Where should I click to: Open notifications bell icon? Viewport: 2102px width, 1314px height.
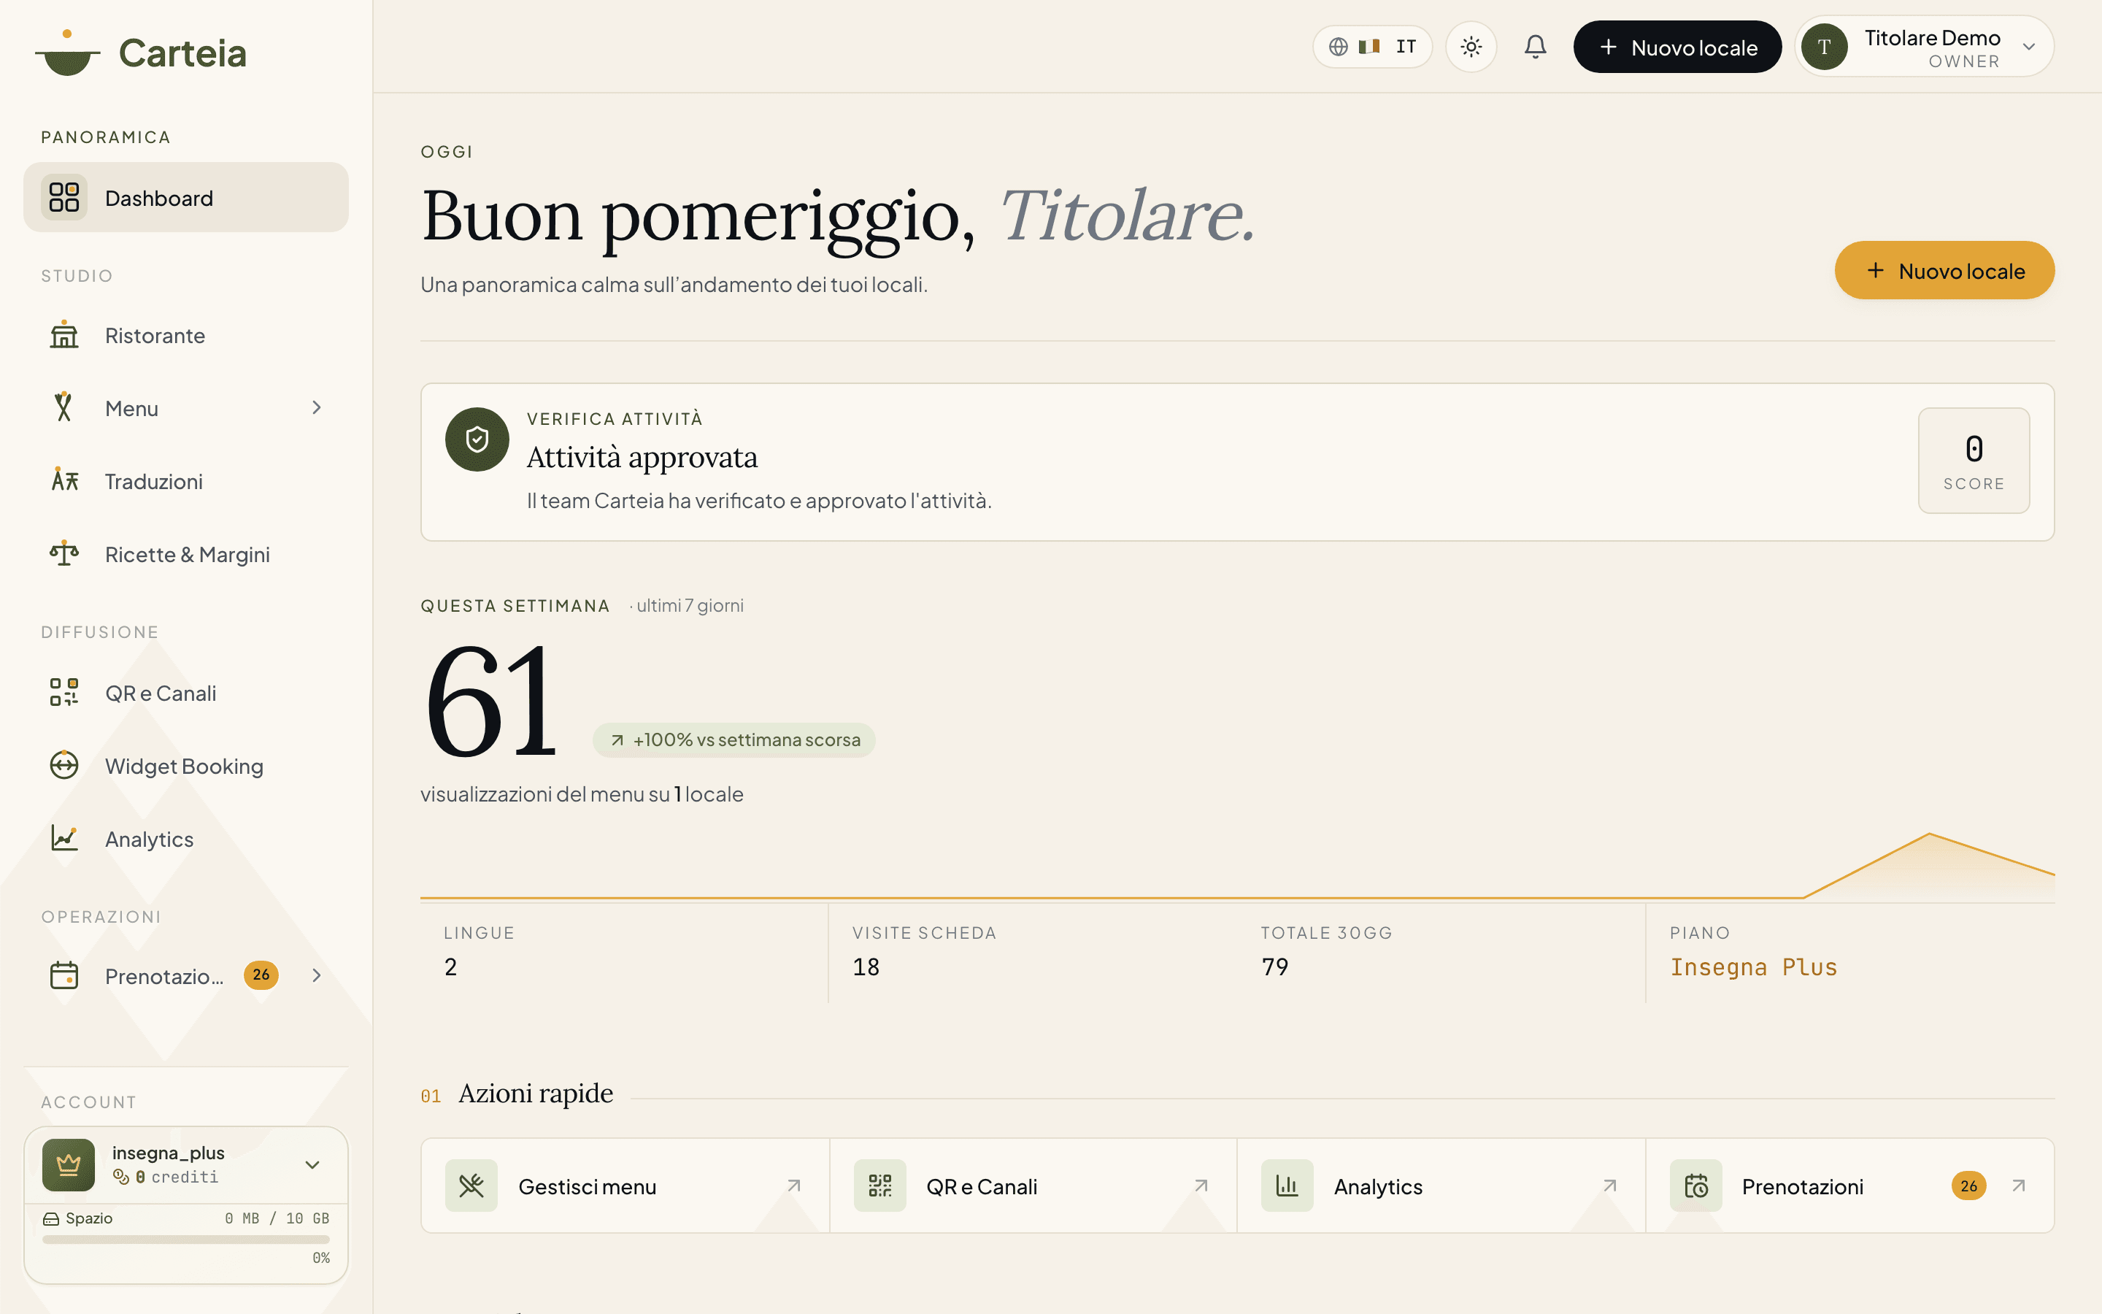click(1535, 46)
